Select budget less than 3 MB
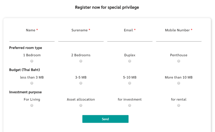This screenshot has height=132, width=215. 32,83
